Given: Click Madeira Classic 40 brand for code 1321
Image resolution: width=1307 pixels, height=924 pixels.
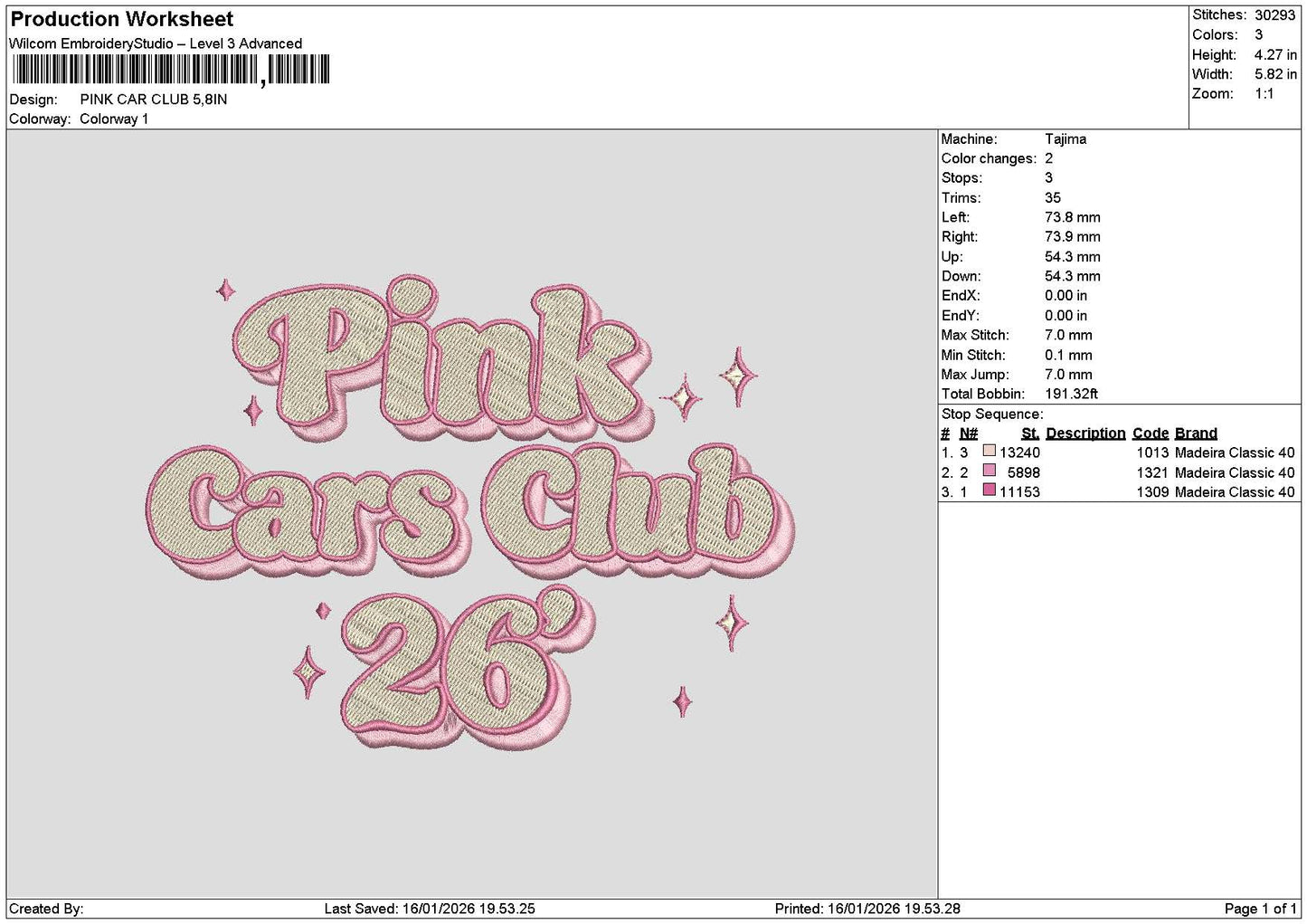Looking at the screenshot, I should tap(1235, 473).
